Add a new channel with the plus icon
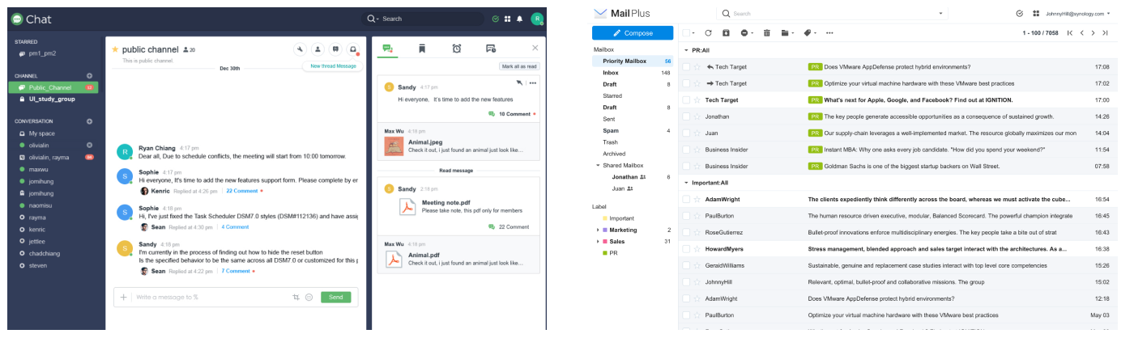 pyautogui.click(x=90, y=76)
